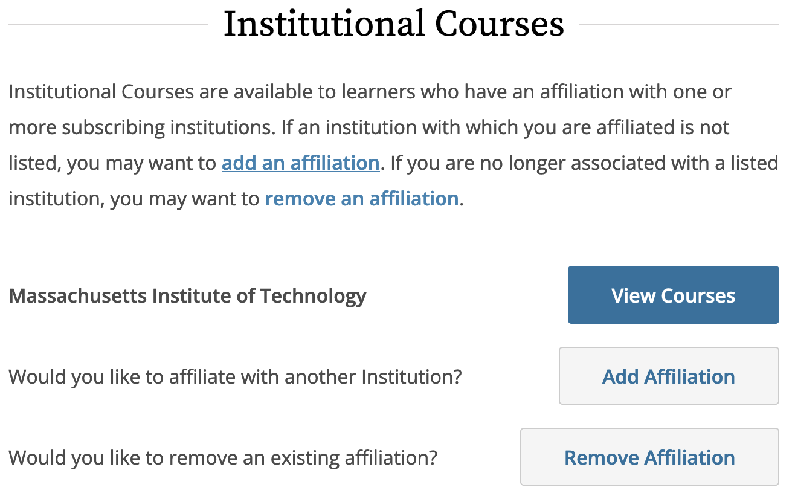795x499 pixels.
Task: Click the horizontal rule left of heading
Action: click(109, 25)
